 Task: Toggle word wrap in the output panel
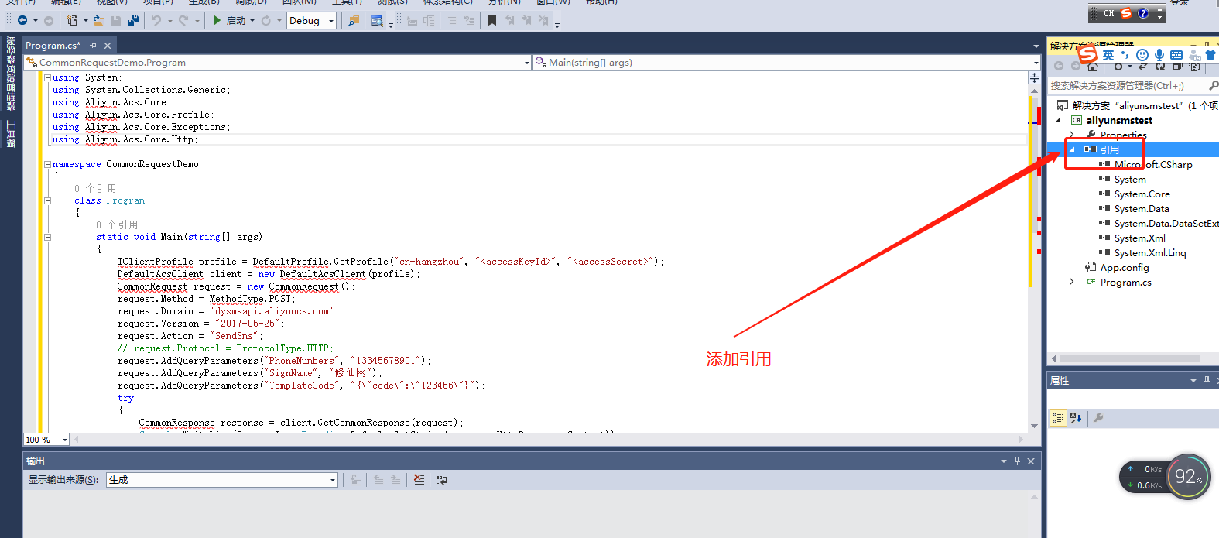pyautogui.click(x=442, y=480)
